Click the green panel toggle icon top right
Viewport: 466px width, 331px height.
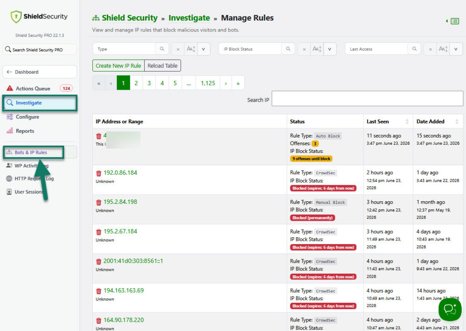(x=453, y=21)
